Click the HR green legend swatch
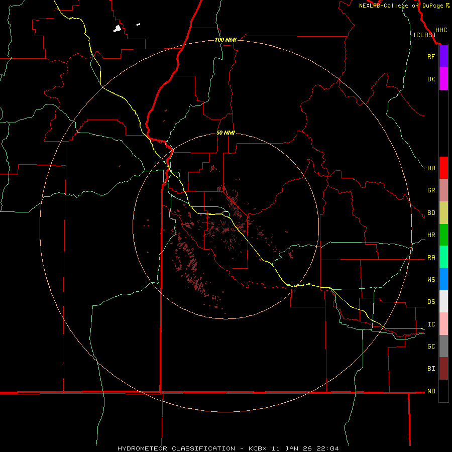452x452 pixels. [443, 235]
